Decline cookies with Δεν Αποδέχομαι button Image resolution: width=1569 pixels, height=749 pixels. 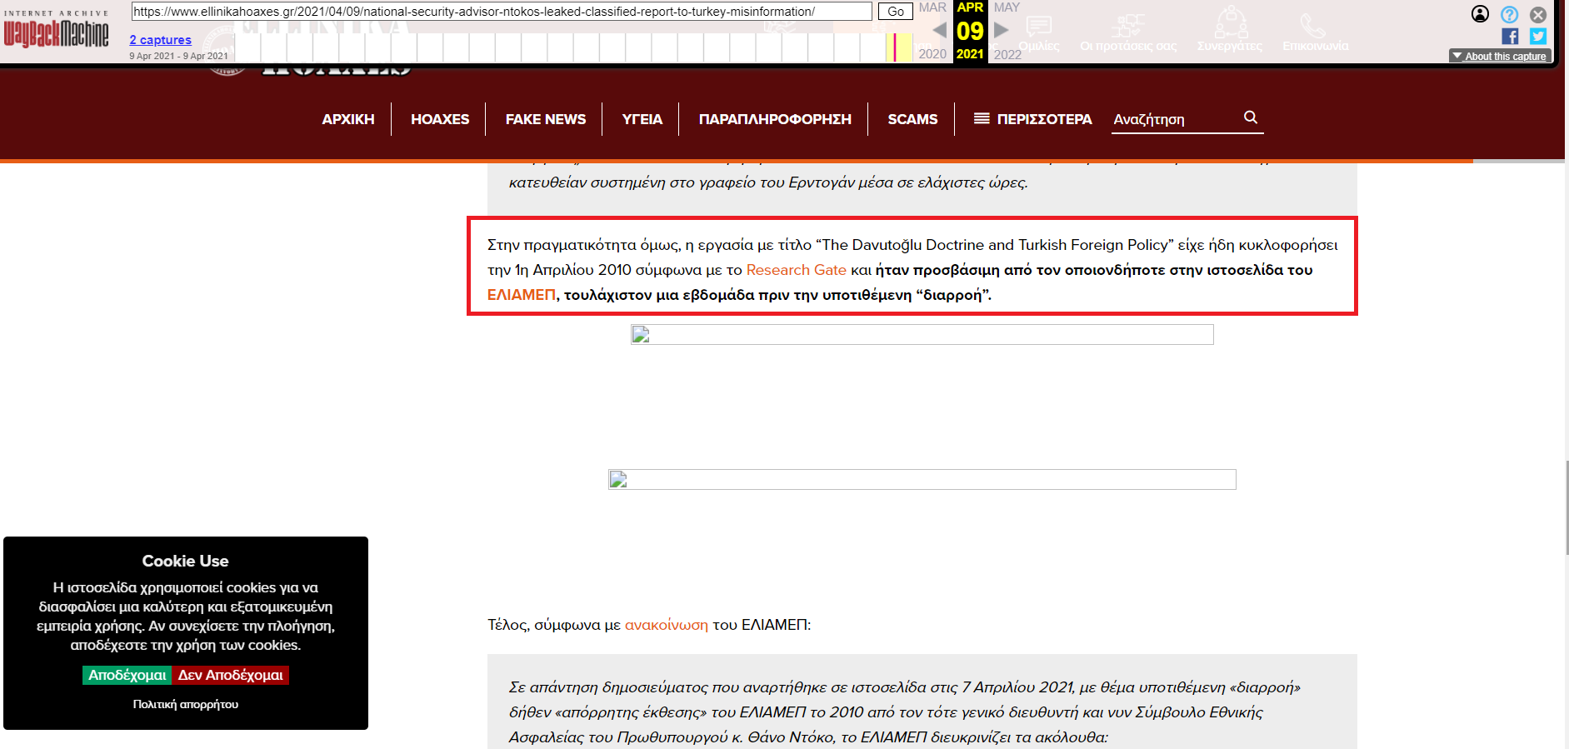point(230,675)
